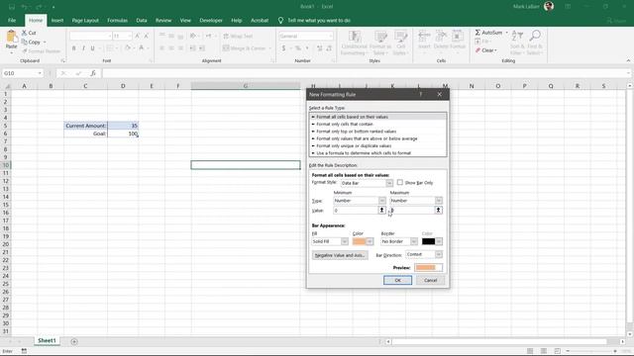Screen dimensions: 634x356
Task: Switch to the Formulas tab
Action: (117, 20)
